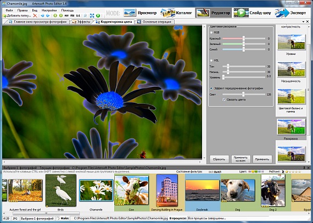Adjust the Свет slider handle
Image resolution: width=313 pixels, height=223 pixels.
[x=243, y=94]
